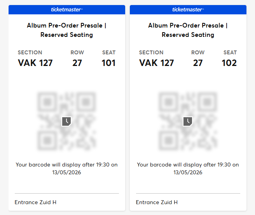Click the SEAT label above 101
Screen dimensions: 255x215
(x=109, y=52)
